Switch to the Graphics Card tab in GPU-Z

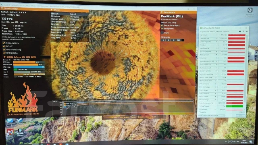point(204,31)
